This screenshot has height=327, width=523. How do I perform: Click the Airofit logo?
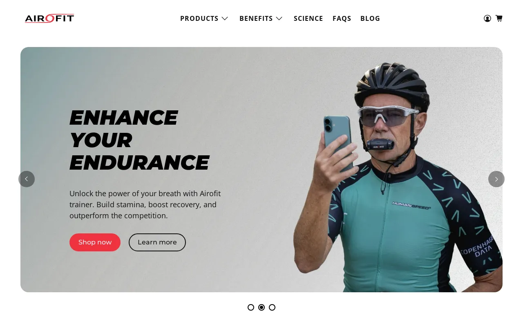click(49, 18)
